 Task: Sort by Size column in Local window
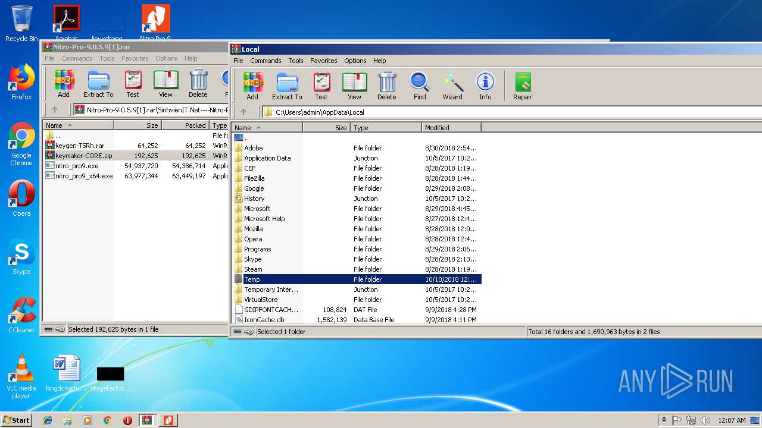326,128
